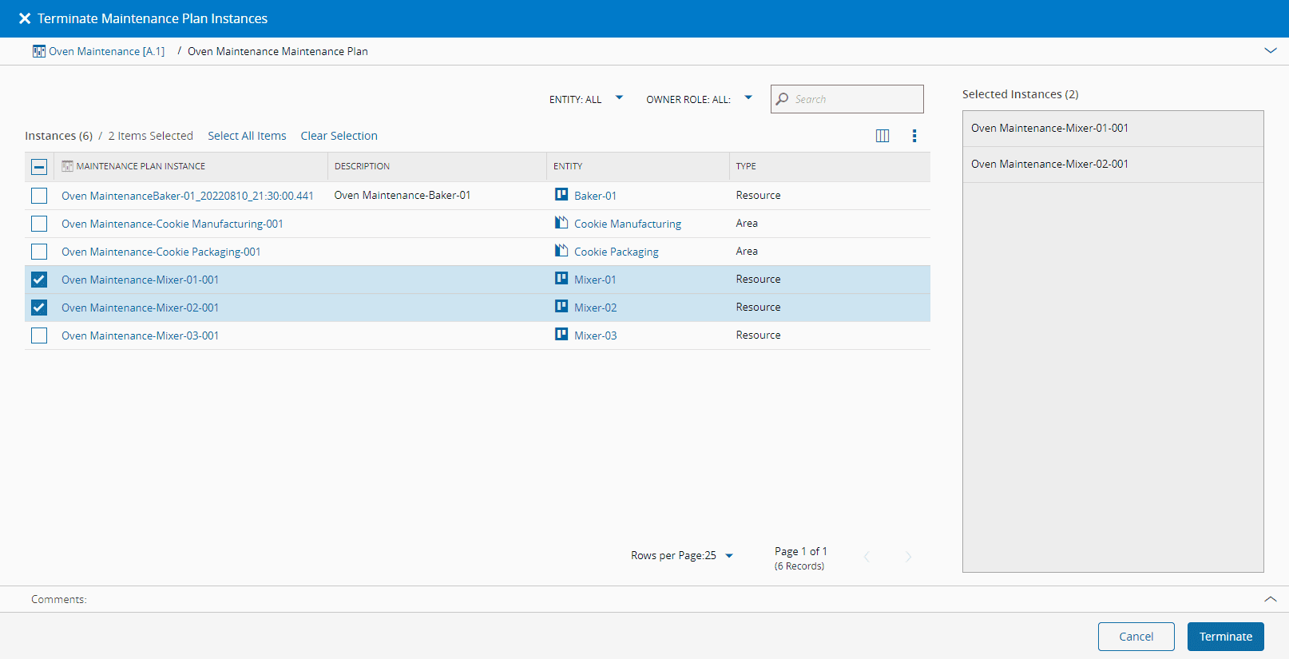Image resolution: width=1289 pixels, height=659 pixels.
Task: Close the Terminate Maintenance Plan Instances dialog
Action: pyautogui.click(x=25, y=18)
